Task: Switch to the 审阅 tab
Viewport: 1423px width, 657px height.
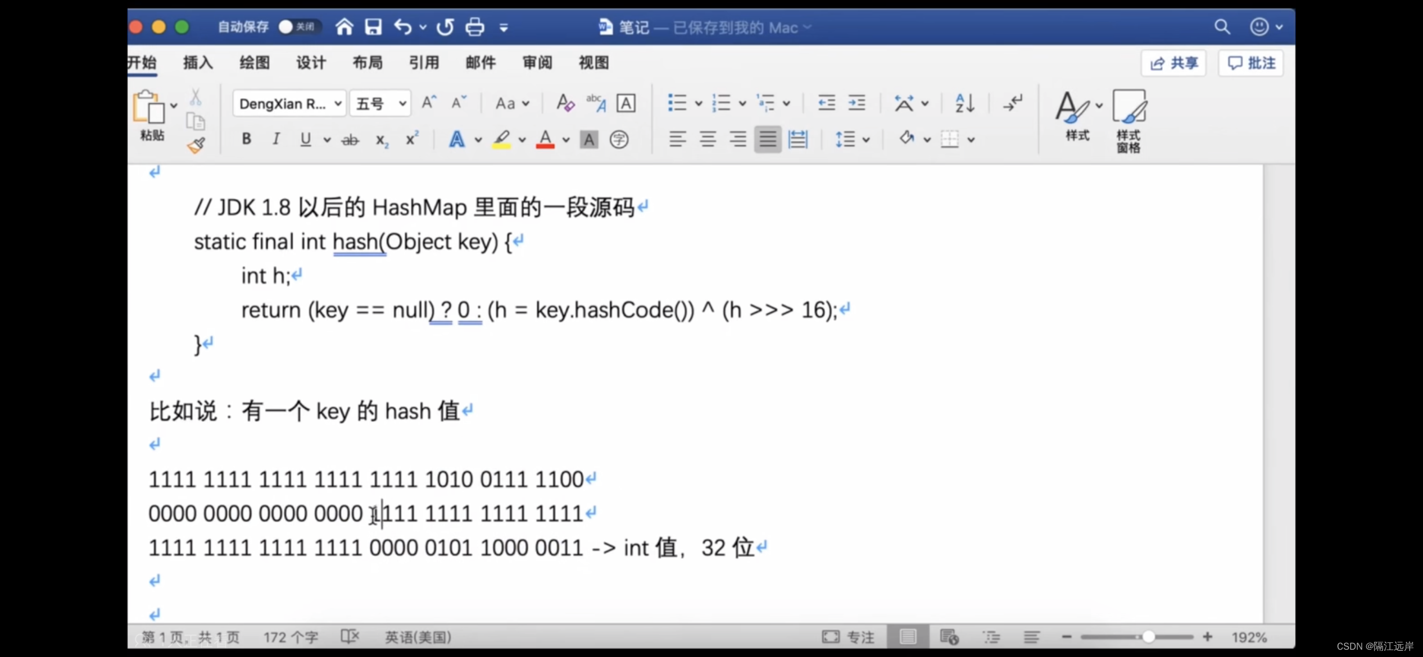Action: (x=537, y=62)
